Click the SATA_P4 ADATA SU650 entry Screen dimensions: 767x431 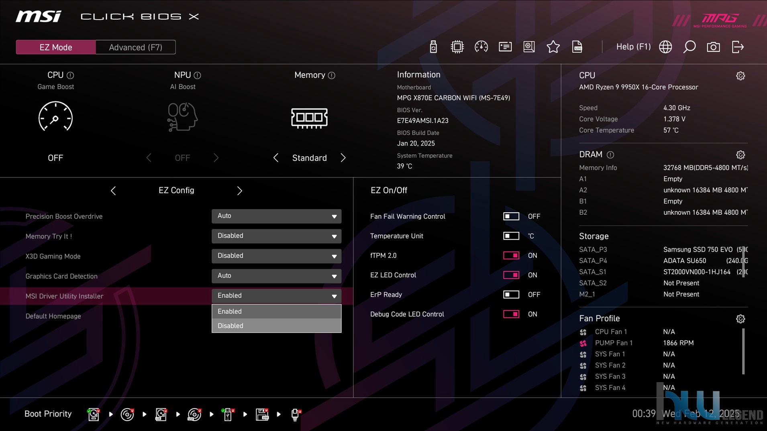tap(663, 261)
